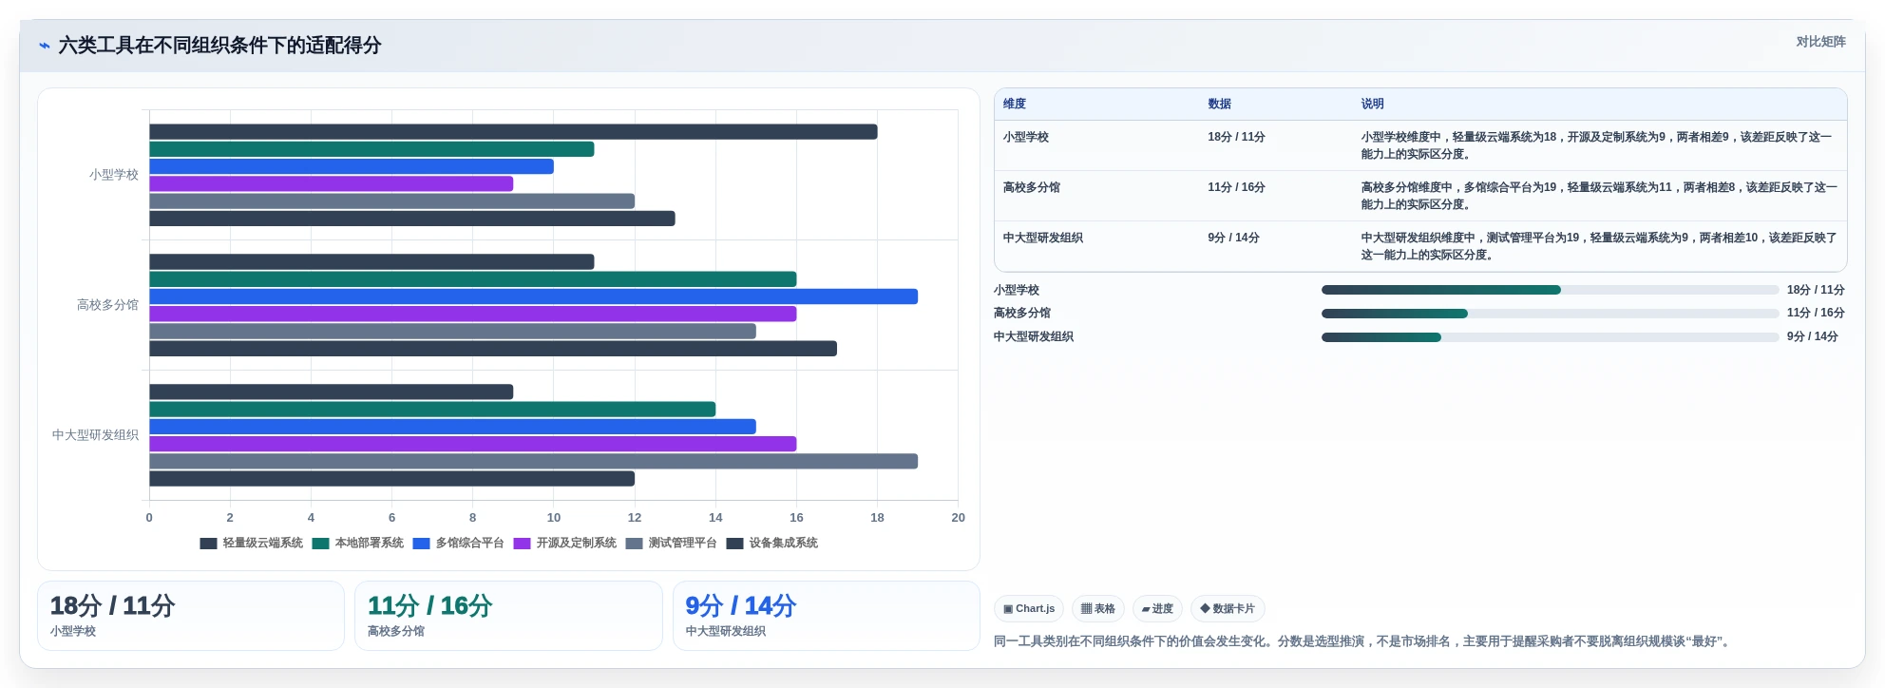Screen dimensions: 1885x688
Task: Click the 小型学校维度中 description text
Action: click(1596, 145)
